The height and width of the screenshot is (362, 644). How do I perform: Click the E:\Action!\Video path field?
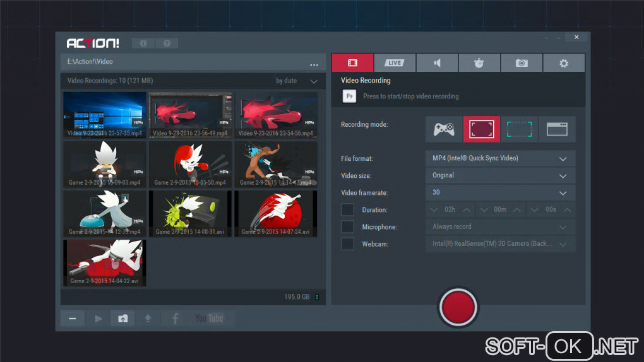tap(193, 62)
